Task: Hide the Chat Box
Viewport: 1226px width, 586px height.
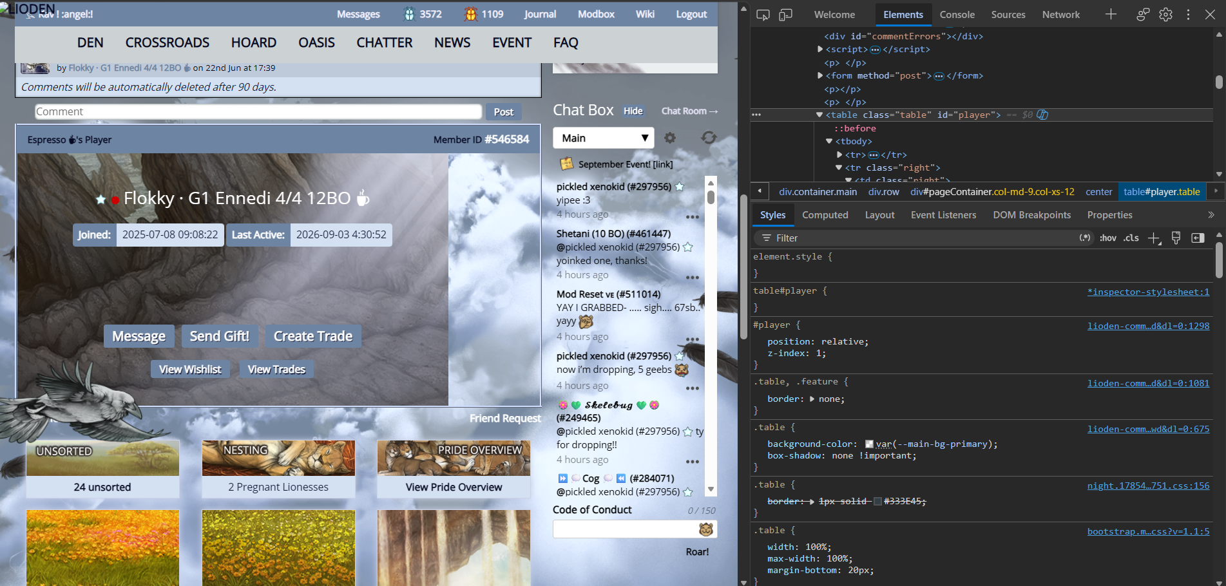Action: (x=633, y=111)
